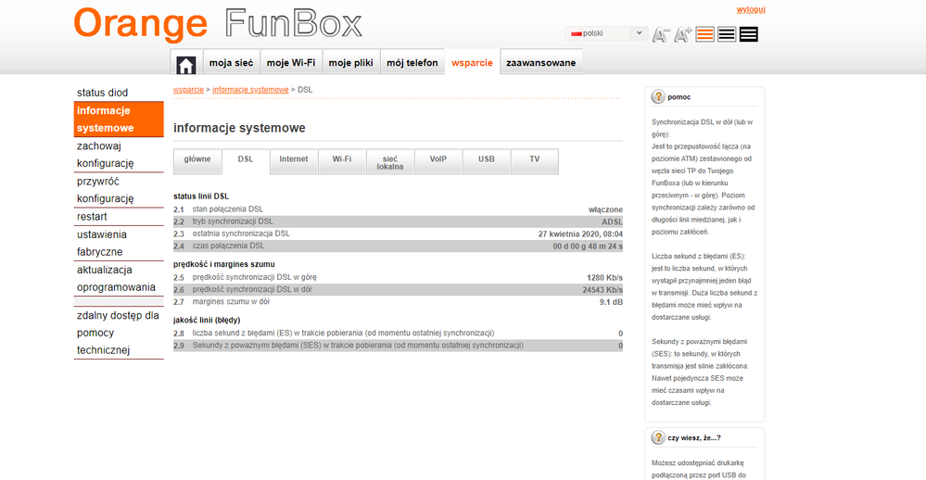Screen dimensions: 926x480
Task: Click the home icon in navigation bar
Action: pyautogui.click(x=186, y=63)
